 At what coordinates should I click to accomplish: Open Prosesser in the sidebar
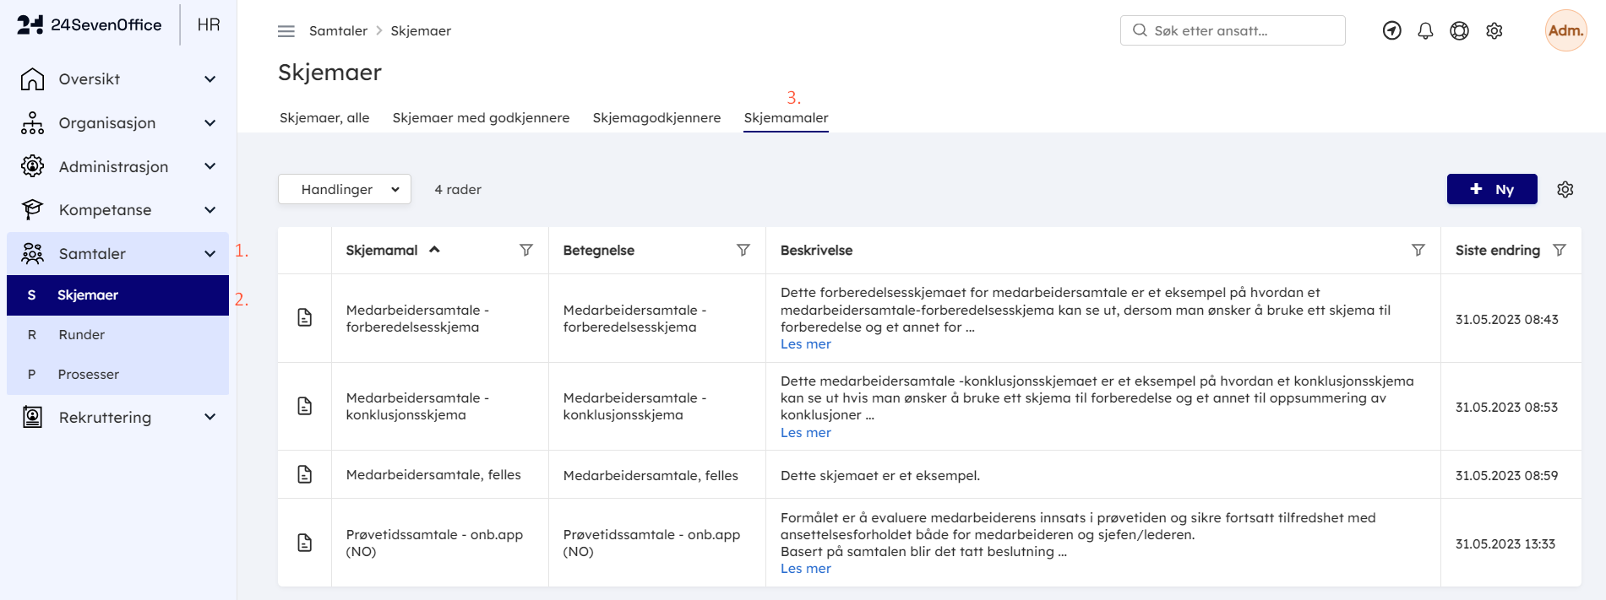tap(117, 375)
